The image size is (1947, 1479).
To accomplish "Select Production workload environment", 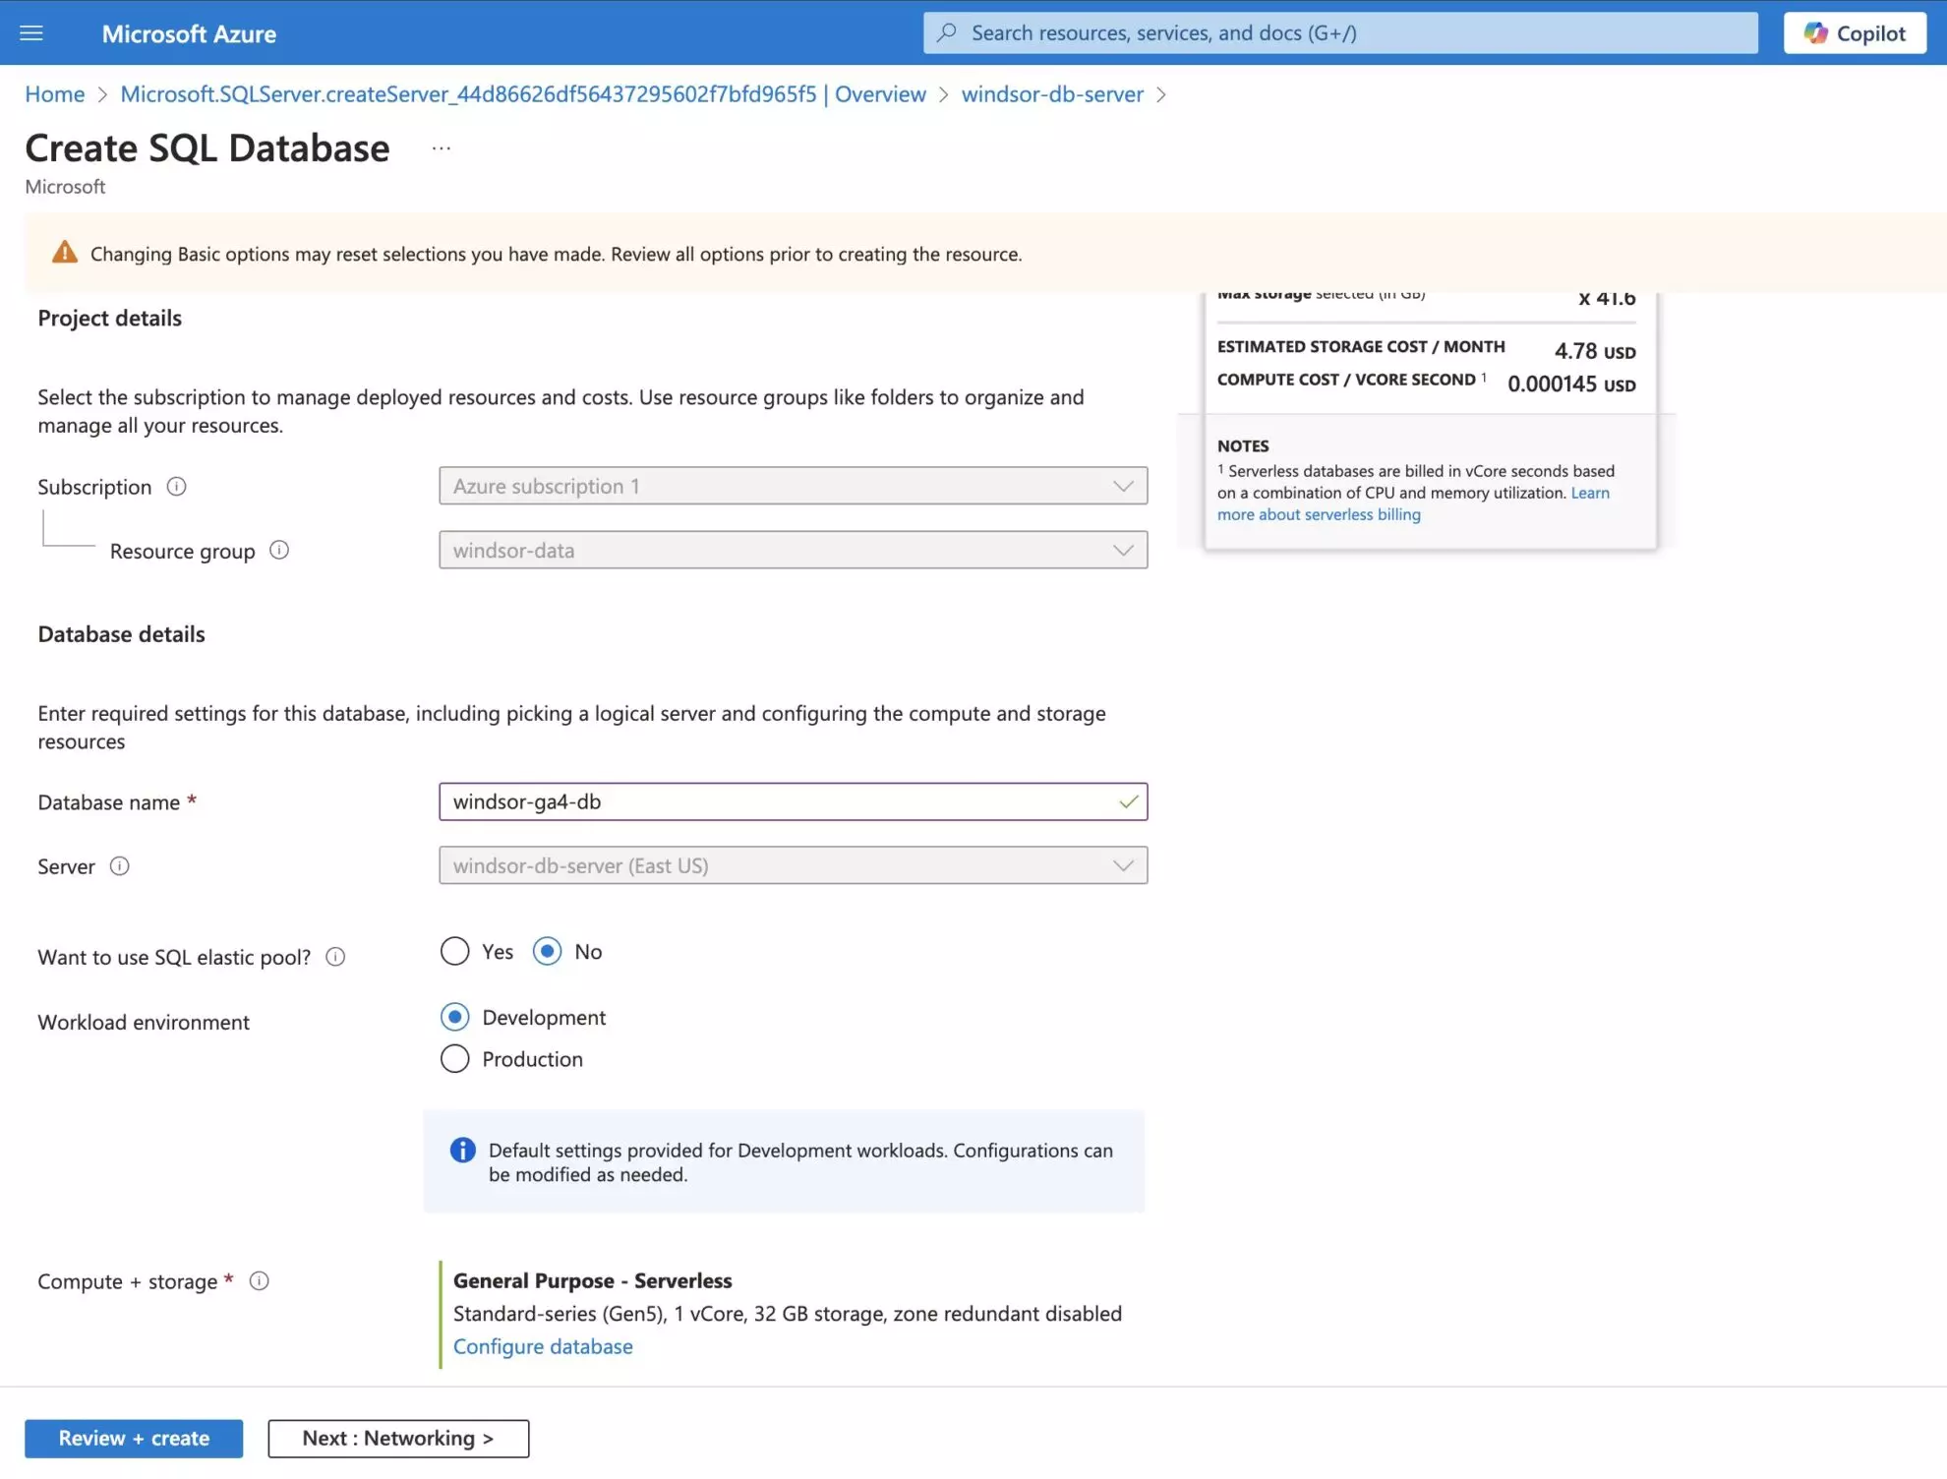I will [x=454, y=1059].
